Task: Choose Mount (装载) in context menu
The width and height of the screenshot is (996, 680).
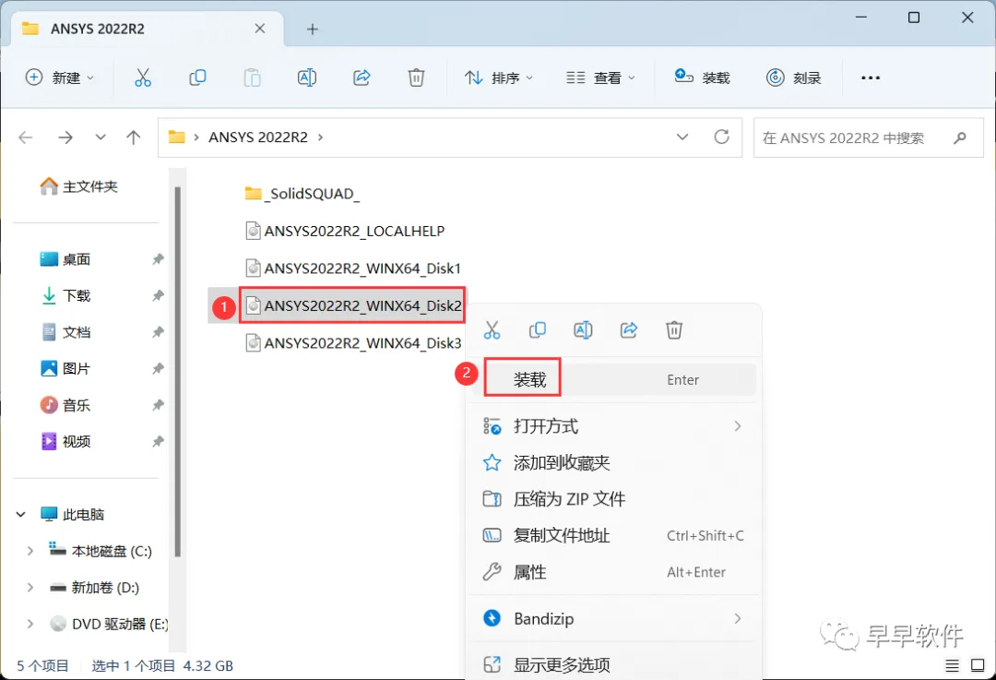Action: 613,379
